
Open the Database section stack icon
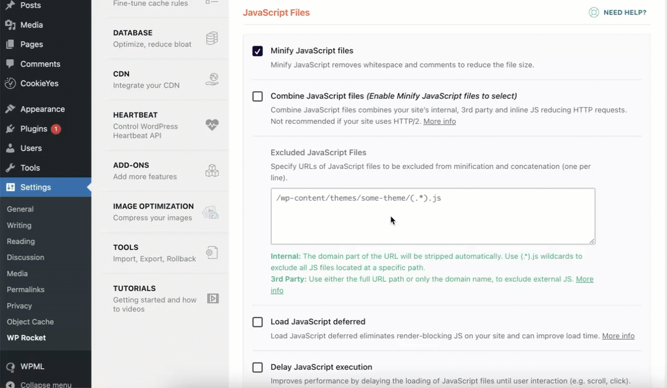[212, 38]
